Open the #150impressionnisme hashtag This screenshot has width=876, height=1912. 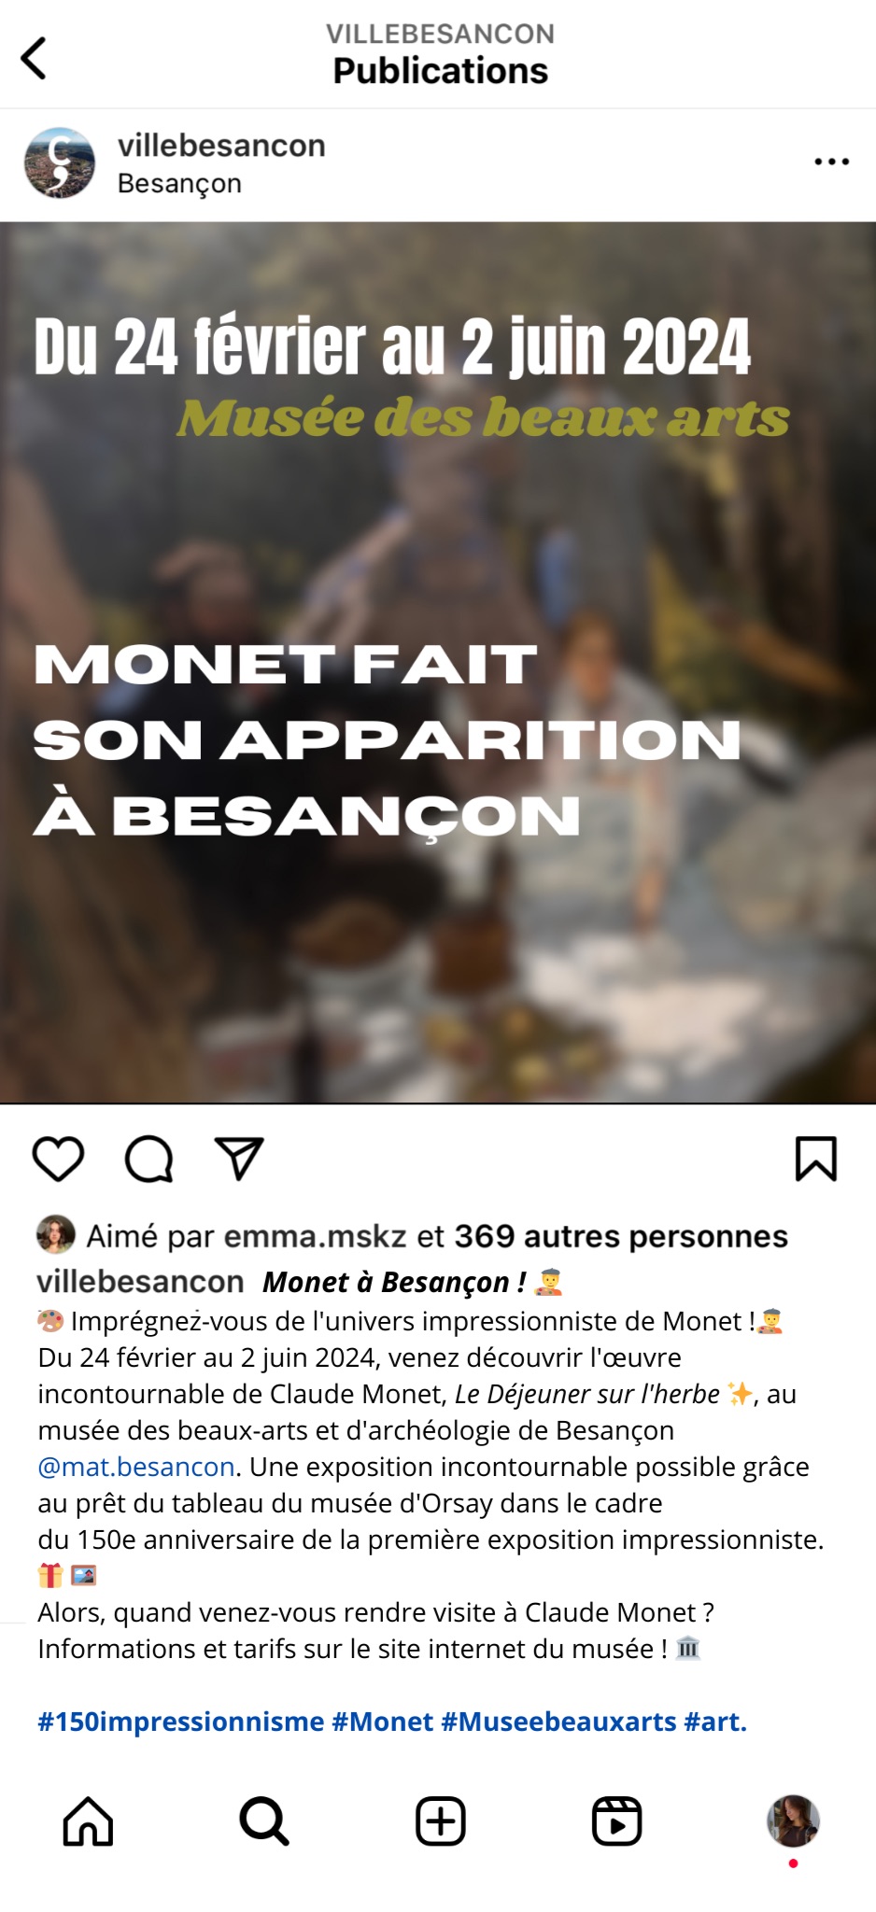pyautogui.click(x=181, y=1722)
